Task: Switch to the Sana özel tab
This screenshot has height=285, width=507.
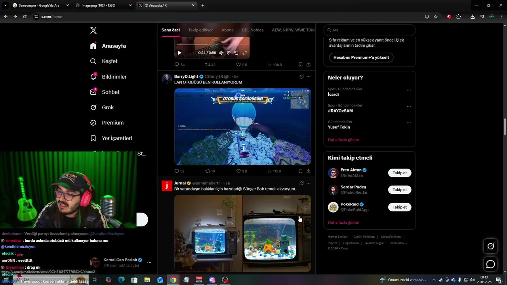Action: (x=171, y=30)
